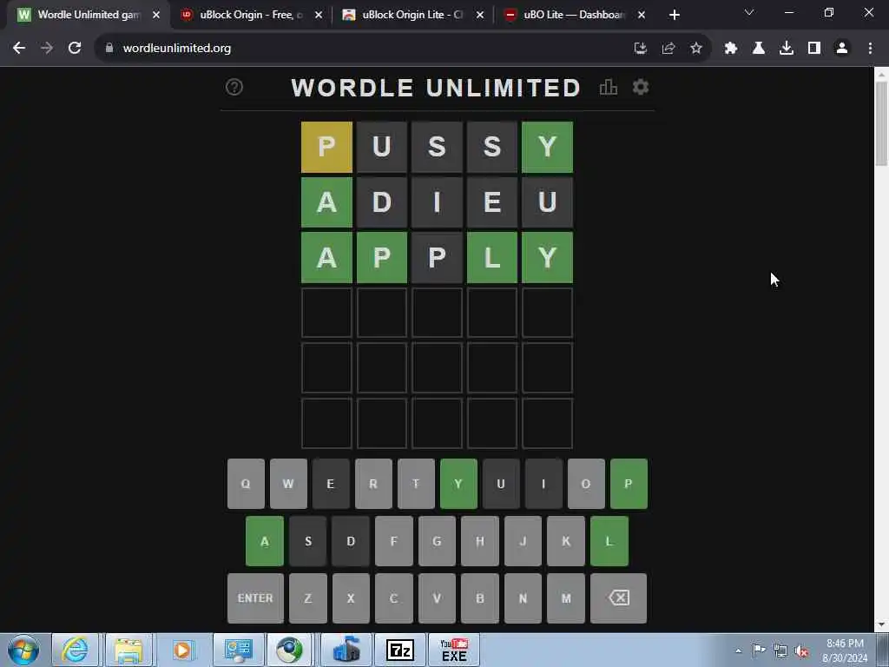
Task: Open File Explorer folder in taskbar
Action: [x=128, y=650]
